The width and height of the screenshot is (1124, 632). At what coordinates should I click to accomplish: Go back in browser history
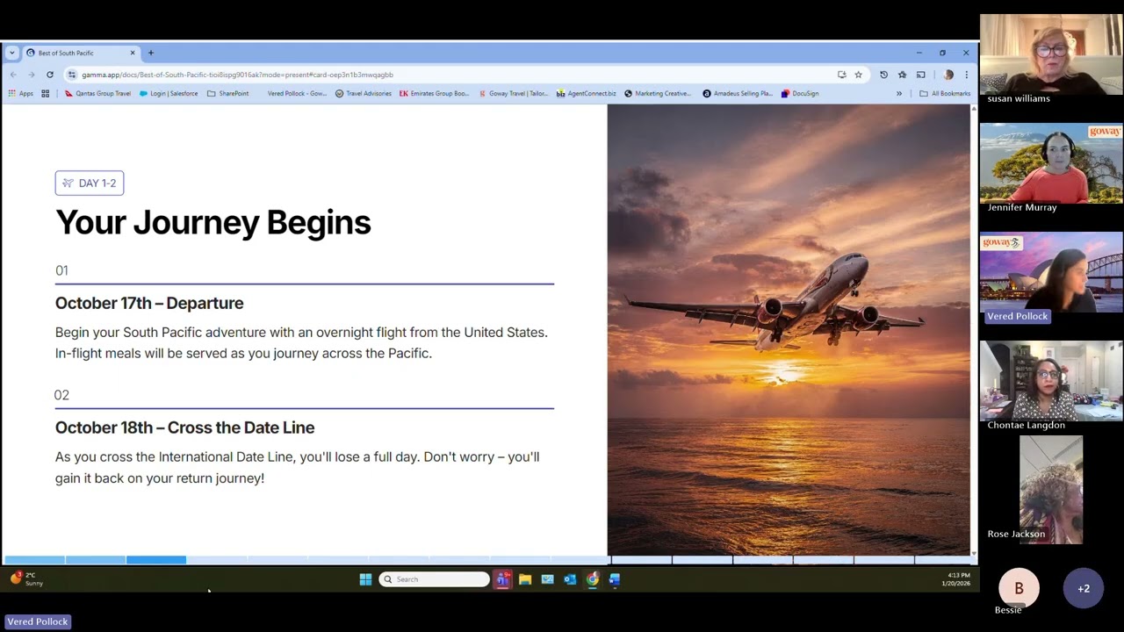tap(13, 75)
